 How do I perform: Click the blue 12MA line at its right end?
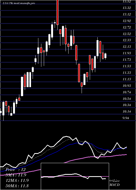tap(126, 148)
